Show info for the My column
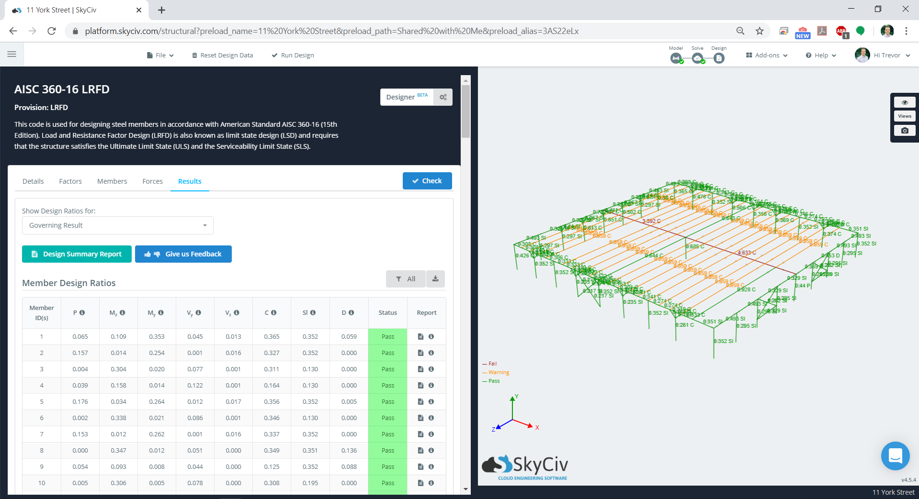The image size is (919, 499). (160, 312)
